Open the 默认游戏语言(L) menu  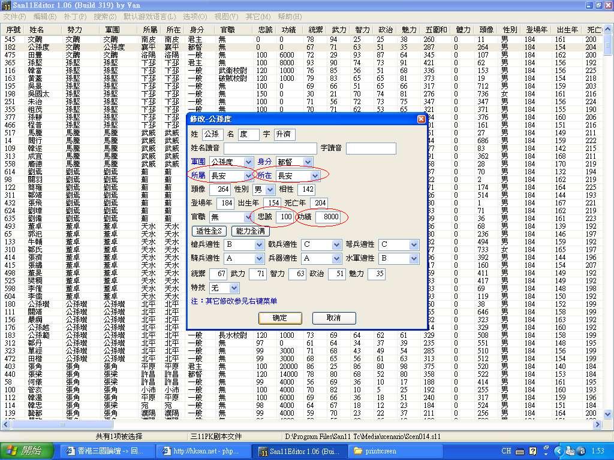tap(149, 17)
